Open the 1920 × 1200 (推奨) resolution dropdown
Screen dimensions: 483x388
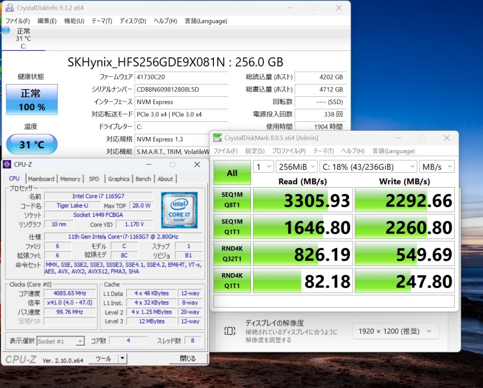(x=395, y=331)
